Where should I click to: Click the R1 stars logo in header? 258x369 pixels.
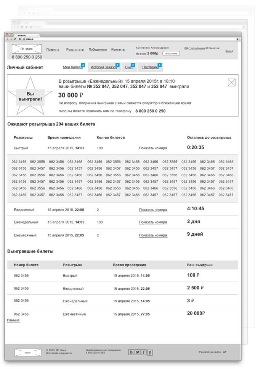(27, 49)
